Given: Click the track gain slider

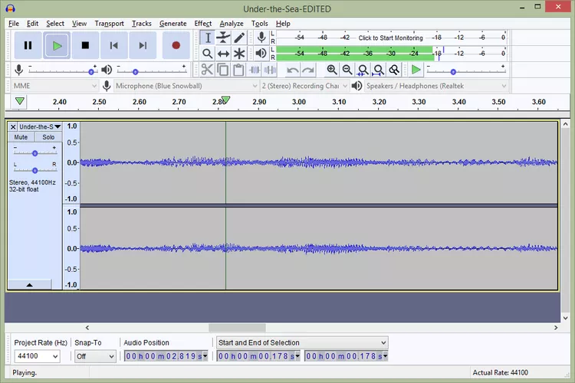Looking at the screenshot, I should click(34, 152).
